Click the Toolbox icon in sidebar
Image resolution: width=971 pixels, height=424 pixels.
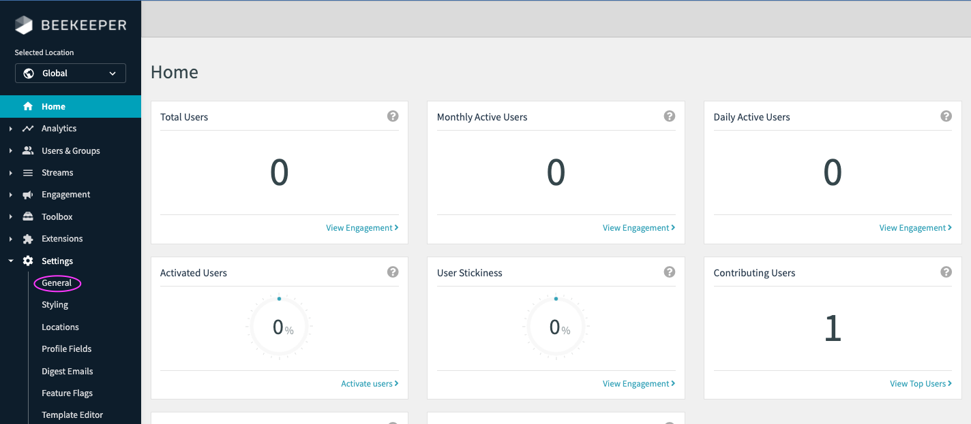click(28, 216)
